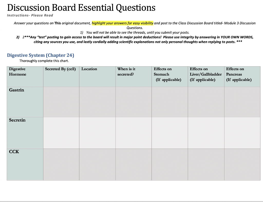Click the Digestive Hormone column header

pos(25,77)
